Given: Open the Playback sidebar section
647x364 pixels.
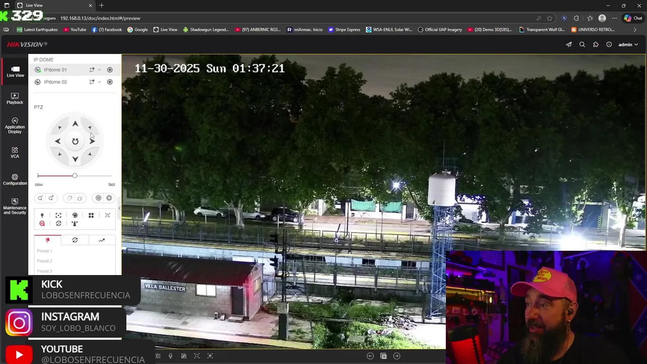Looking at the screenshot, I should [15, 99].
